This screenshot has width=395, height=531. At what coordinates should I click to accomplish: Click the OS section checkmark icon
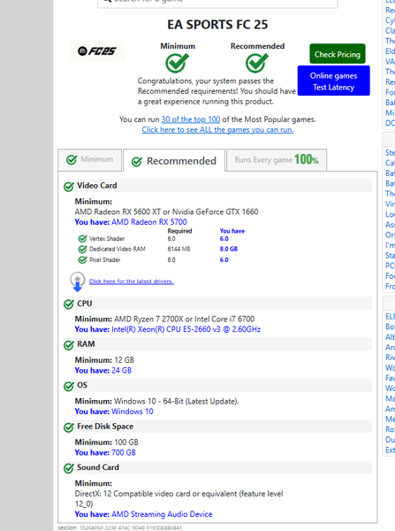point(69,386)
